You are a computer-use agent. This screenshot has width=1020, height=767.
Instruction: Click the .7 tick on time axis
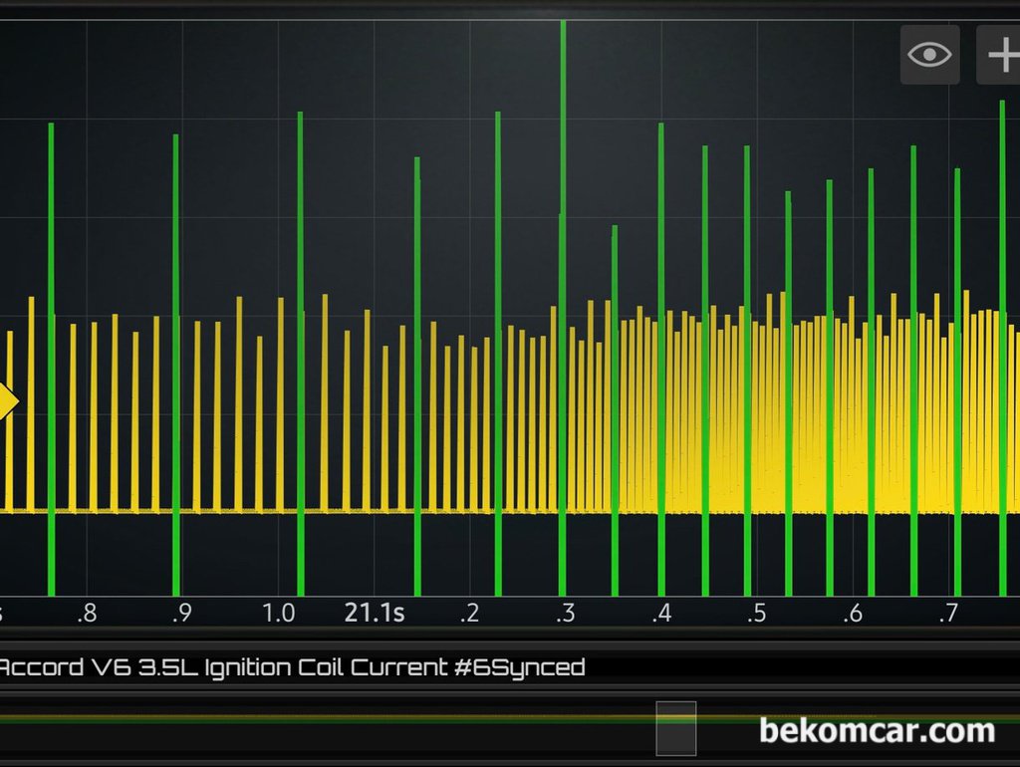coord(947,613)
